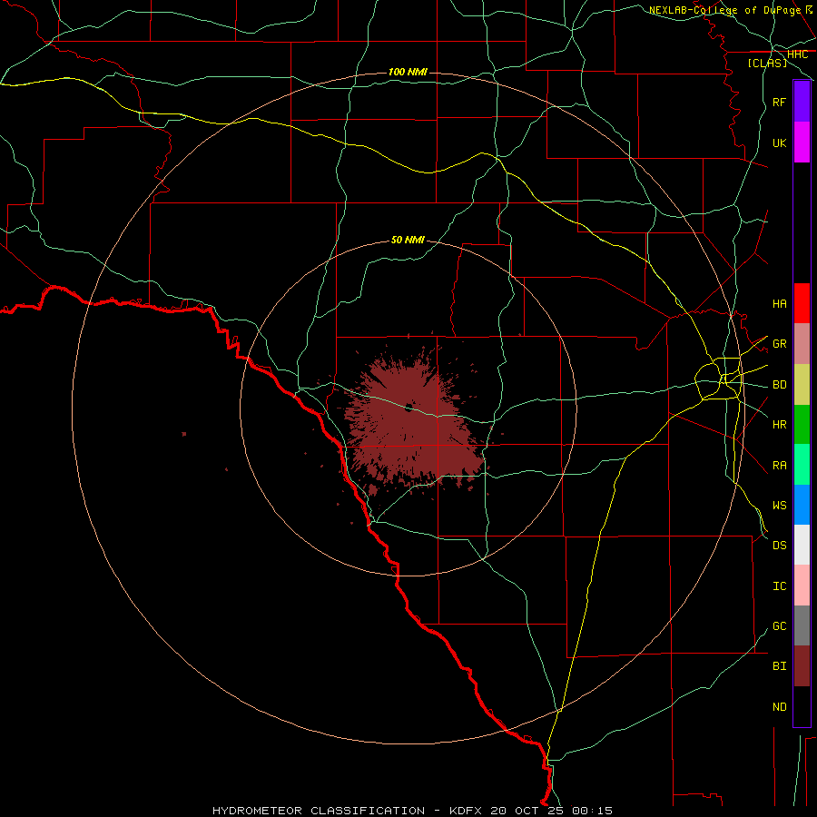Screen dimensions: 817x817
Task: Click the 'GC' legend label
Action: coord(779,626)
